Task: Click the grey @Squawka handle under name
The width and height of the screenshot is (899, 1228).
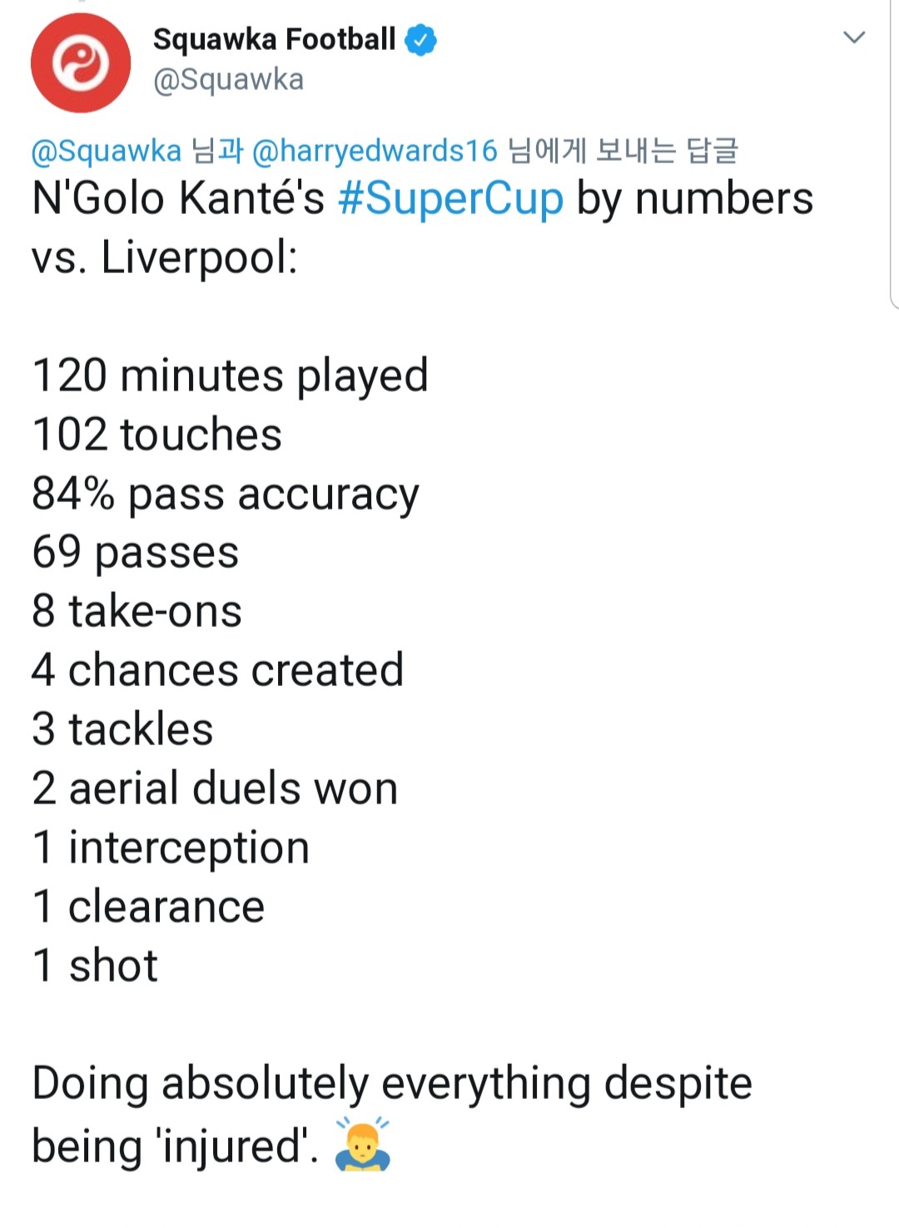Action: (x=229, y=80)
